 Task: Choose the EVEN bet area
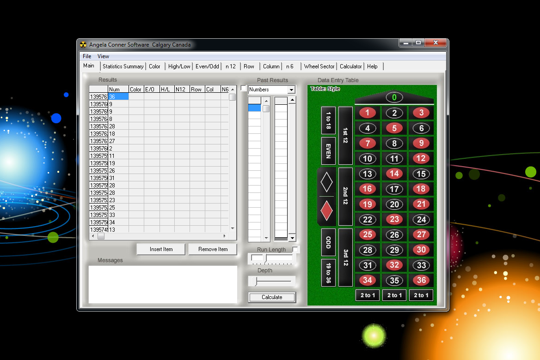coord(329,151)
